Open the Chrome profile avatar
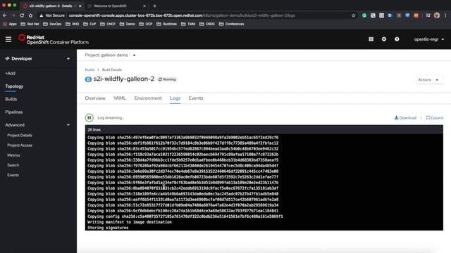The width and height of the screenshot is (451, 253). pos(437,15)
